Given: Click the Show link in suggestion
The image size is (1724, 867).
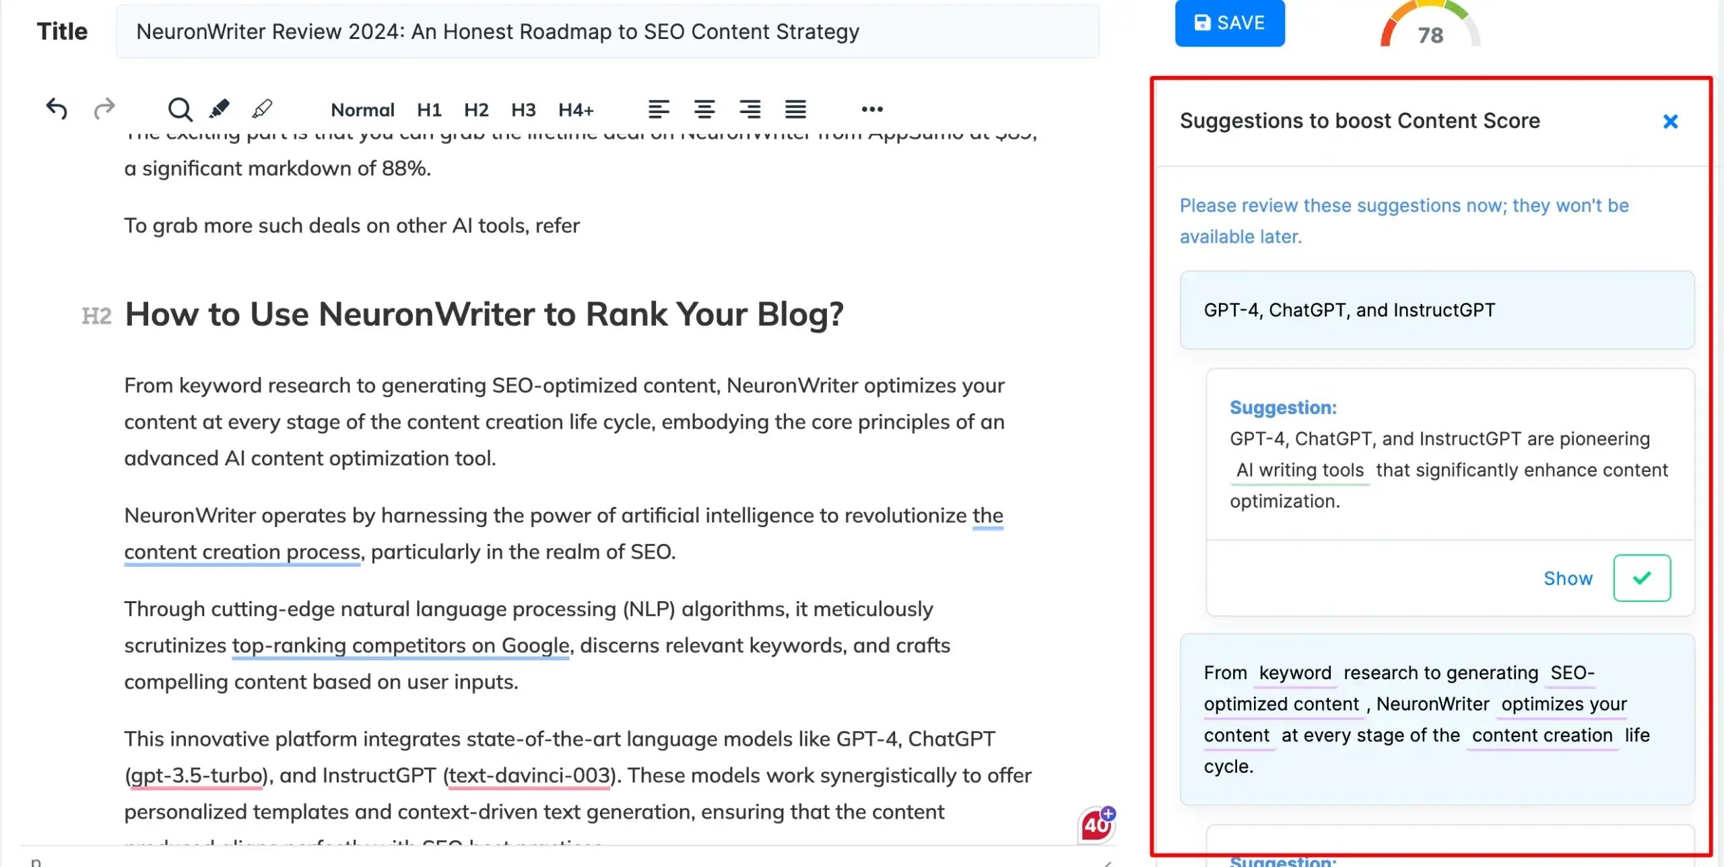Looking at the screenshot, I should 1568,578.
